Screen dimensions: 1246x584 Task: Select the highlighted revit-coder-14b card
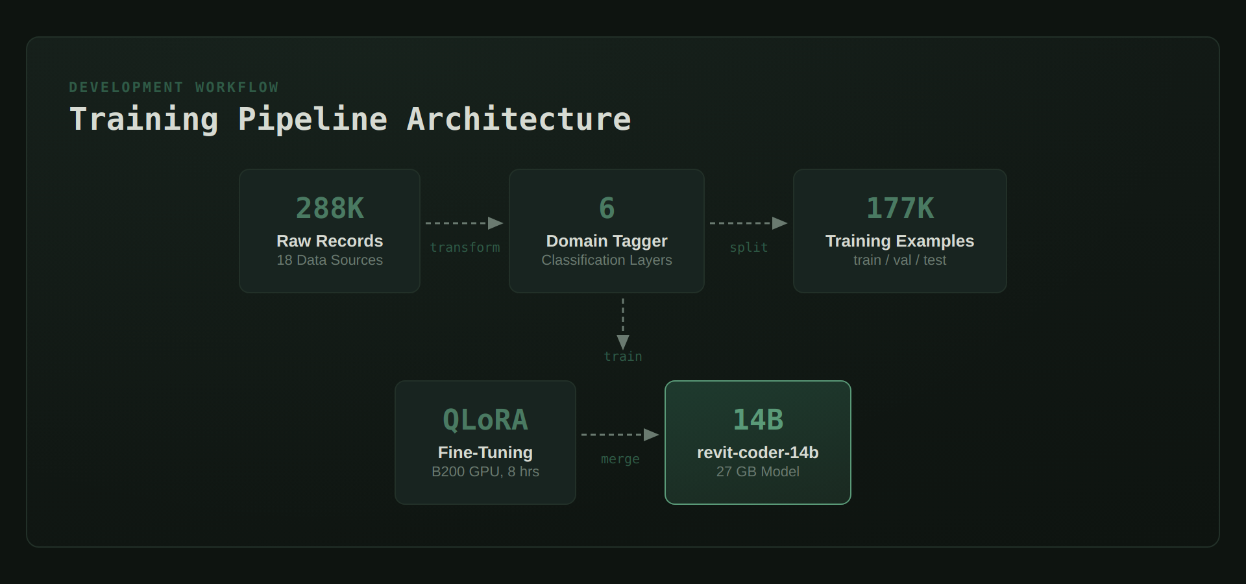coord(758,443)
